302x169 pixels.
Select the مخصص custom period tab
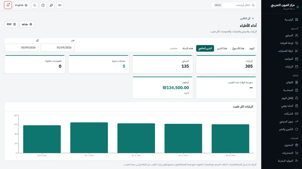(173, 48)
